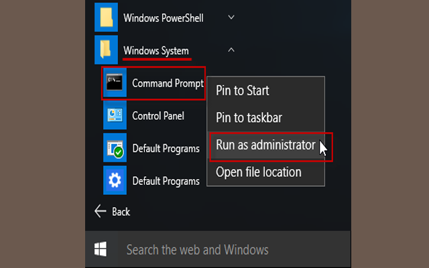
Task: Click the Windows System label
Action: [156, 51]
